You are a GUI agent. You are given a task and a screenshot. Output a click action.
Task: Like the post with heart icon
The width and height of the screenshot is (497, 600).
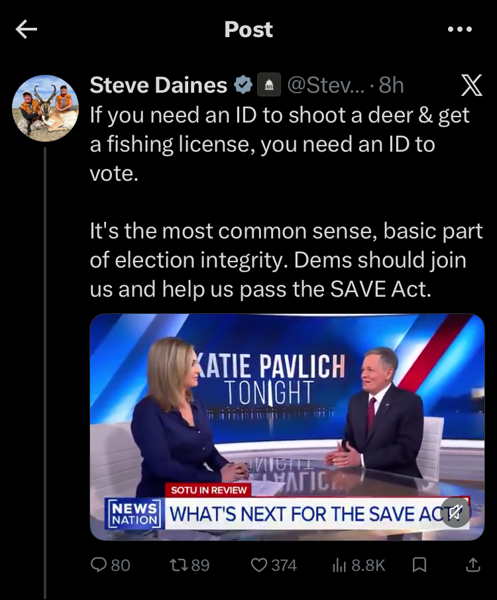(x=259, y=565)
